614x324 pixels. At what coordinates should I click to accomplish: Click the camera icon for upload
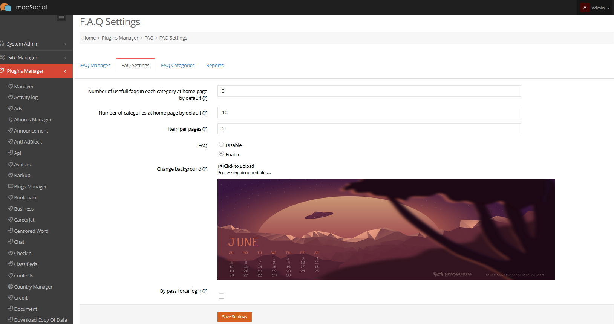(220, 166)
